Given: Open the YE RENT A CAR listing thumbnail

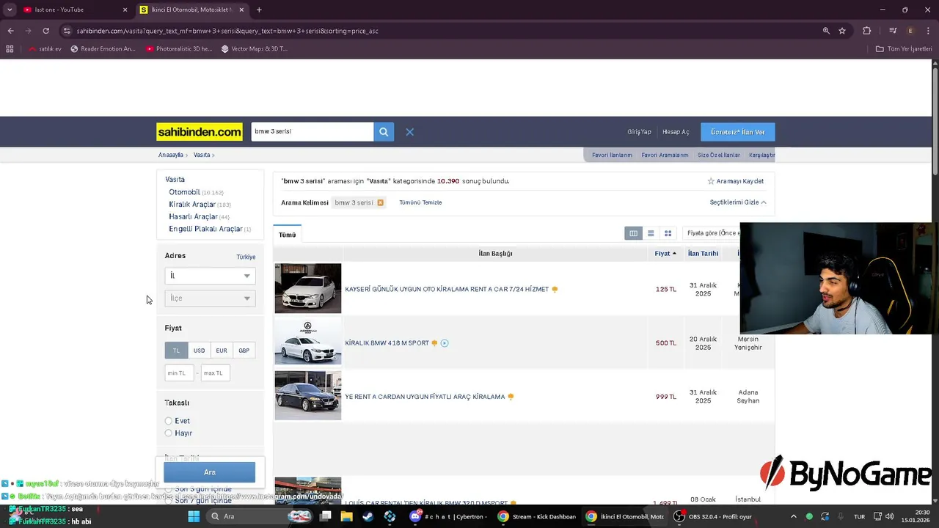Looking at the screenshot, I should (307, 396).
